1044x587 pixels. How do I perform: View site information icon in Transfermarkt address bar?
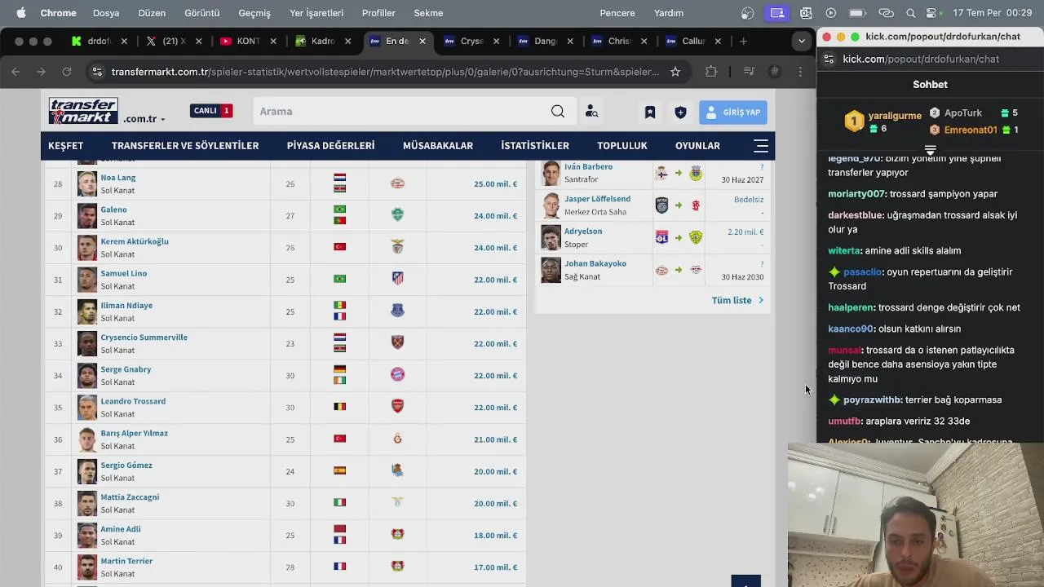[97, 72]
